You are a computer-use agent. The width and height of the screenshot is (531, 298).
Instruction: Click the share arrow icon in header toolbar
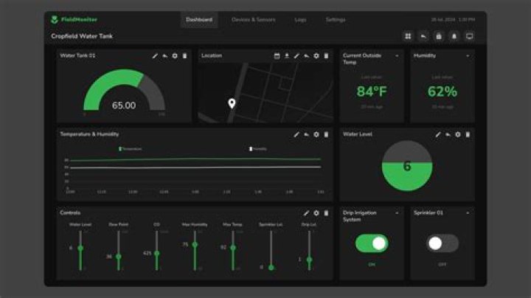pyautogui.click(x=423, y=36)
